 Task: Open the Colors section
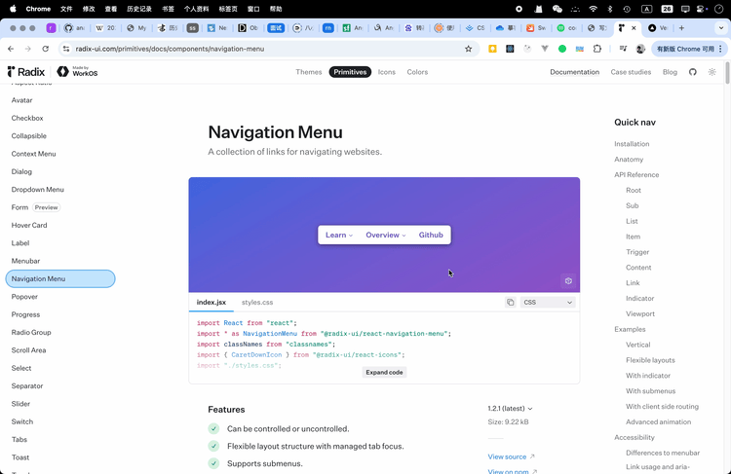417,72
